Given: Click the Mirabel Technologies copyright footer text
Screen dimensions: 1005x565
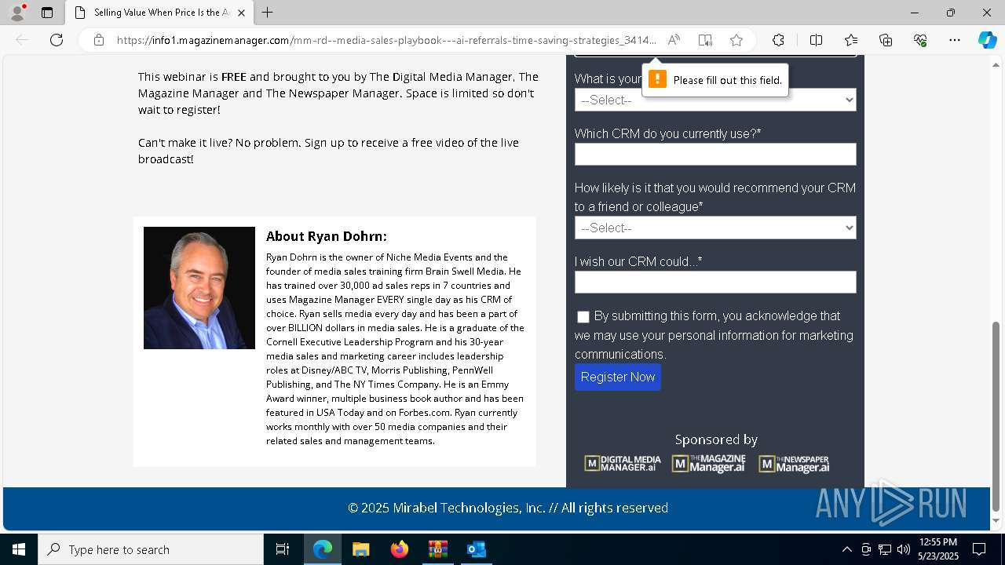Looking at the screenshot, I should point(508,508).
